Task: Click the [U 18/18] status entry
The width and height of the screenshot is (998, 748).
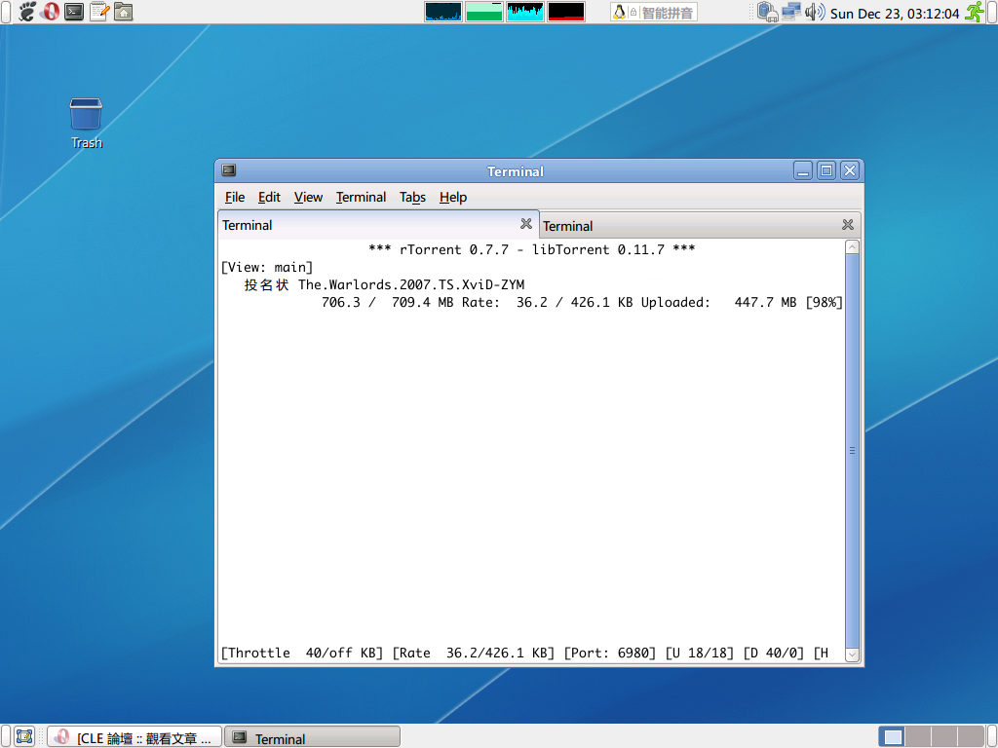Action: 700,654
